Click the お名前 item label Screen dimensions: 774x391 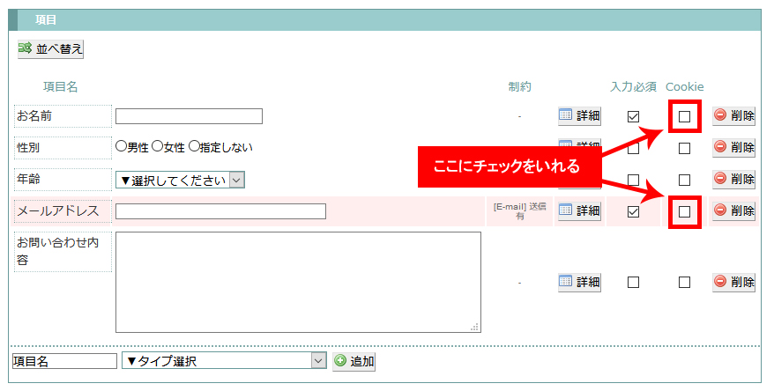[x=63, y=116]
